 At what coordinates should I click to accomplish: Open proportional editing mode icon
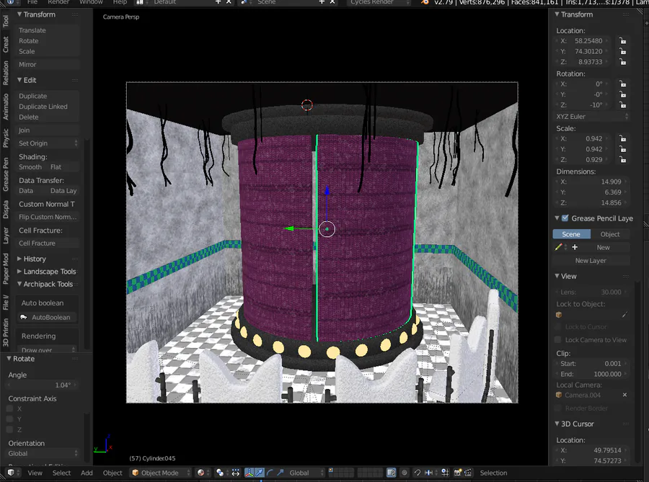(x=405, y=473)
